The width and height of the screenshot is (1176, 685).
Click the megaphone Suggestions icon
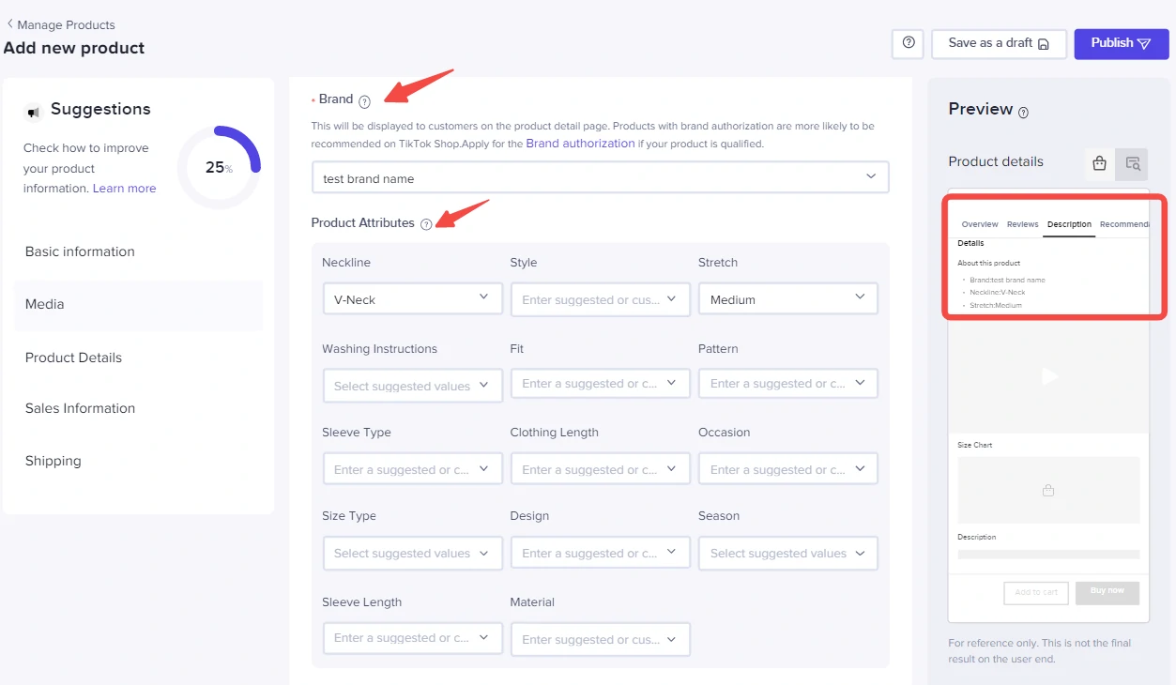pyautogui.click(x=34, y=113)
